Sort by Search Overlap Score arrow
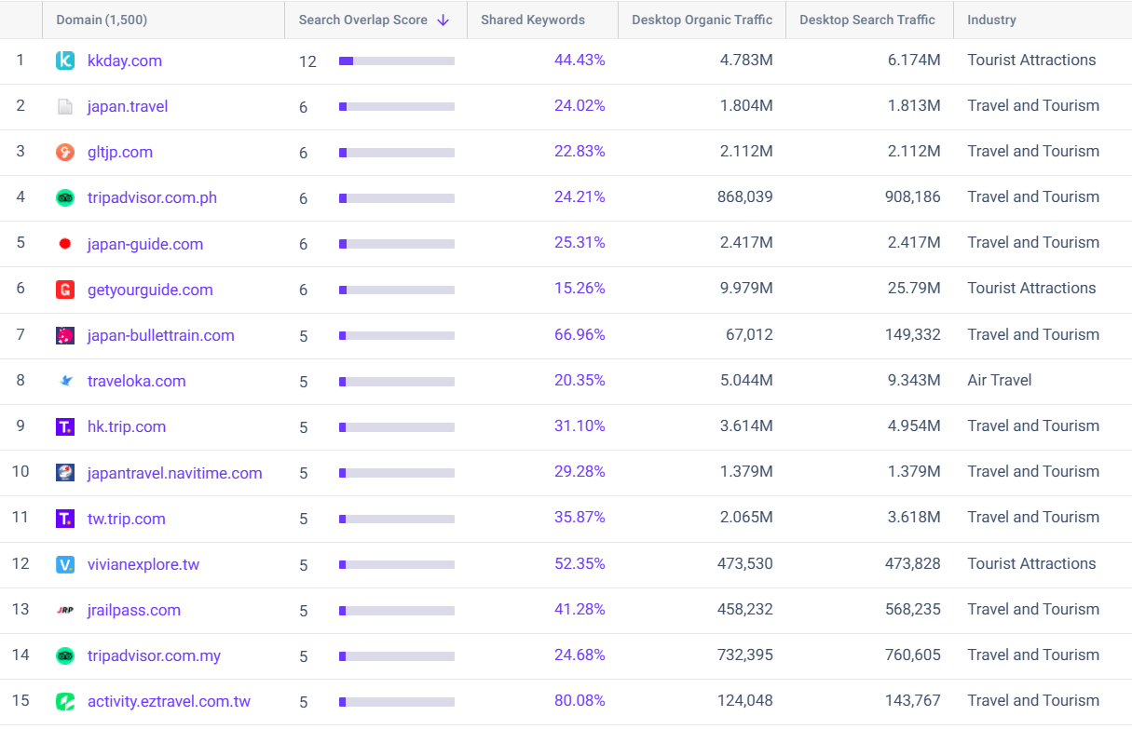The image size is (1132, 729). click(443, 20)
